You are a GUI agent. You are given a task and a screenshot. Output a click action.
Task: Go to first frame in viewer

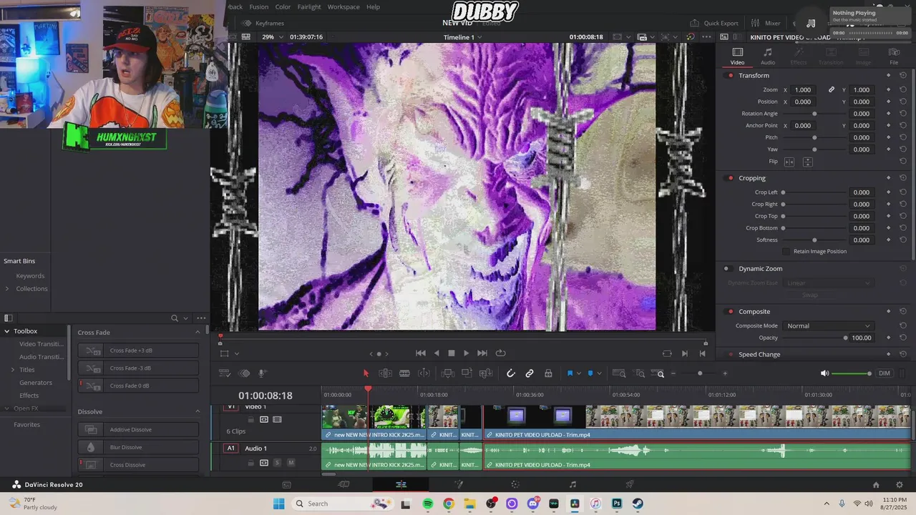click(421, 353)
